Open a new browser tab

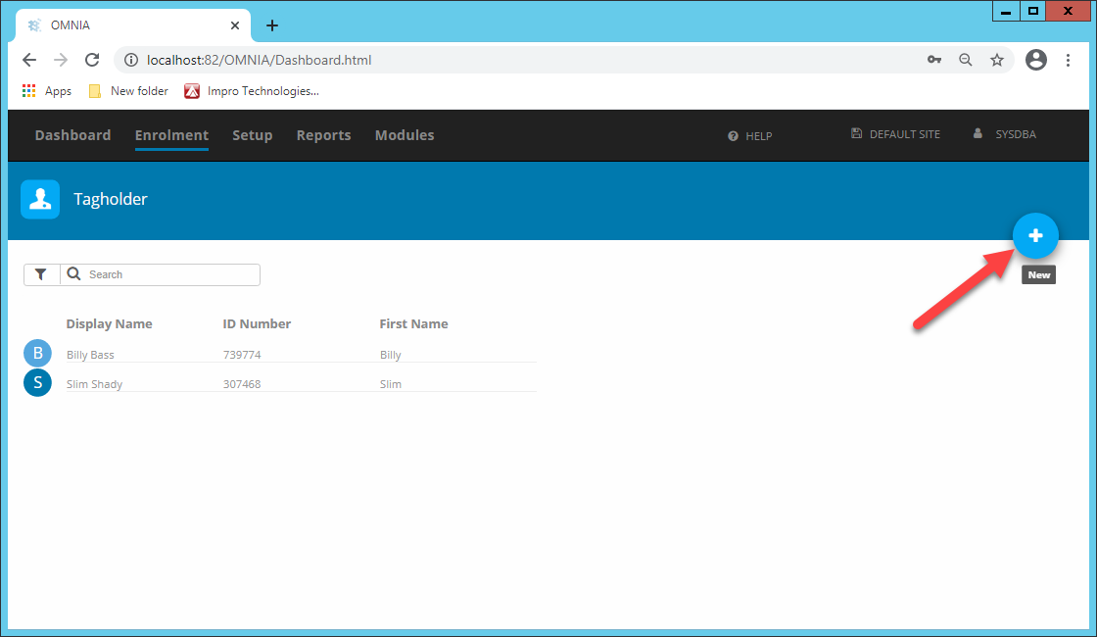pyautogui.click(x=272, y=25)
